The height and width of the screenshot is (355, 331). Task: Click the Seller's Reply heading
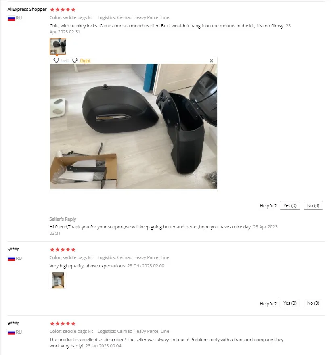[x=63, y=219]
